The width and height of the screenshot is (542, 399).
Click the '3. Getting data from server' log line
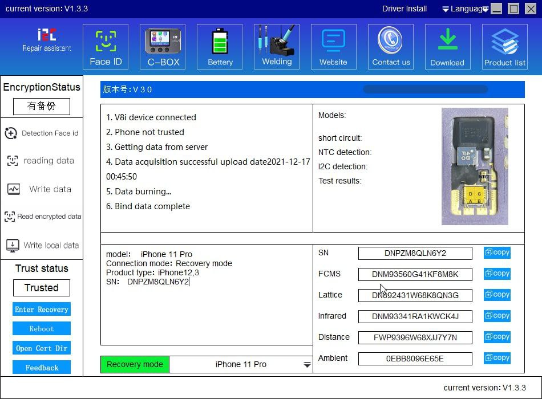click(x=157, y=147)
